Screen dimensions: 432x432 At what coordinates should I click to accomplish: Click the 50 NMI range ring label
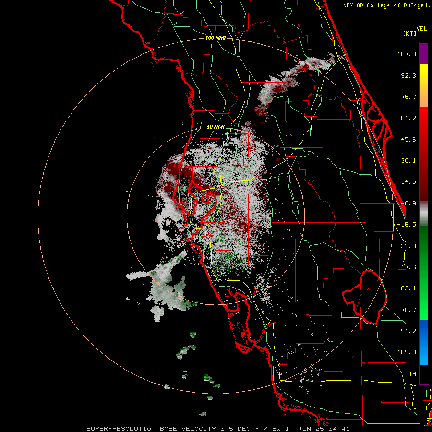coord(216,127)
